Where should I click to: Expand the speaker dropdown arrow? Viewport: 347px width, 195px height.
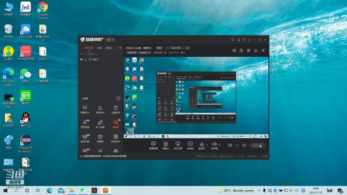pyautogui.click(x=219, y=145)
